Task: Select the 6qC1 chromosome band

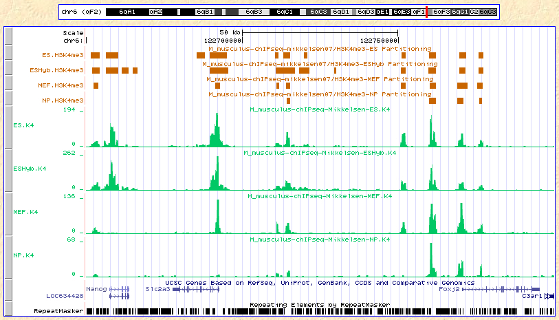Action: [285, 12]
